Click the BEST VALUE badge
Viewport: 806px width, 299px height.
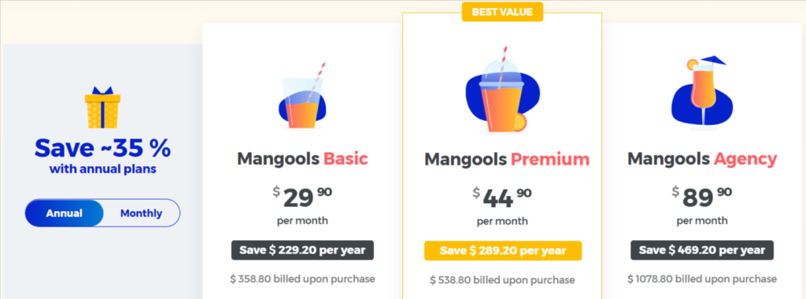click(502, 12)
